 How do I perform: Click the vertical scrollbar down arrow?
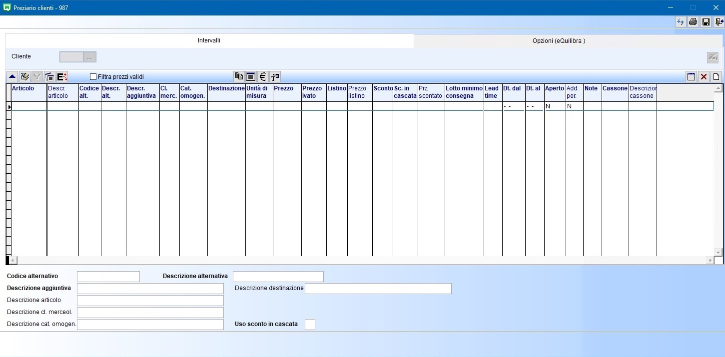(x=718, y=252)
